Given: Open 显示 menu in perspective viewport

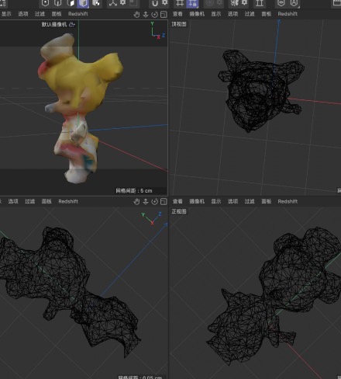Looking at the screenshot, I should click(x=6, y=14).
